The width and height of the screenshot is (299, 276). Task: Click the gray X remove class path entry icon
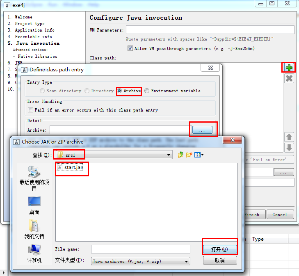click(x=289, y=78)
